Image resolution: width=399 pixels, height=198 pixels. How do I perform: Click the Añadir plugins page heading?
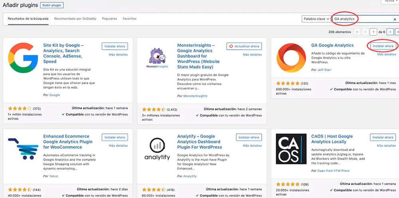point(20,5)
